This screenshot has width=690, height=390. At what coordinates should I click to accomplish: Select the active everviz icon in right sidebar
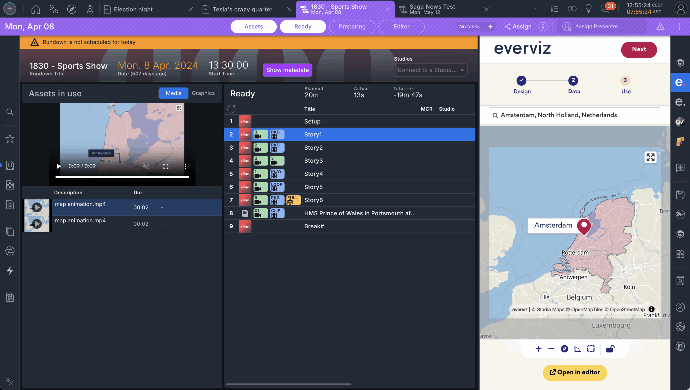(x=680, y=82)
